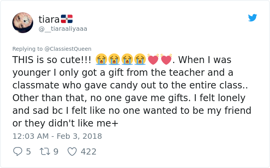Click the Dominican flag emoji beside tiara
The image size is (270, 168).
coord(67,19)
